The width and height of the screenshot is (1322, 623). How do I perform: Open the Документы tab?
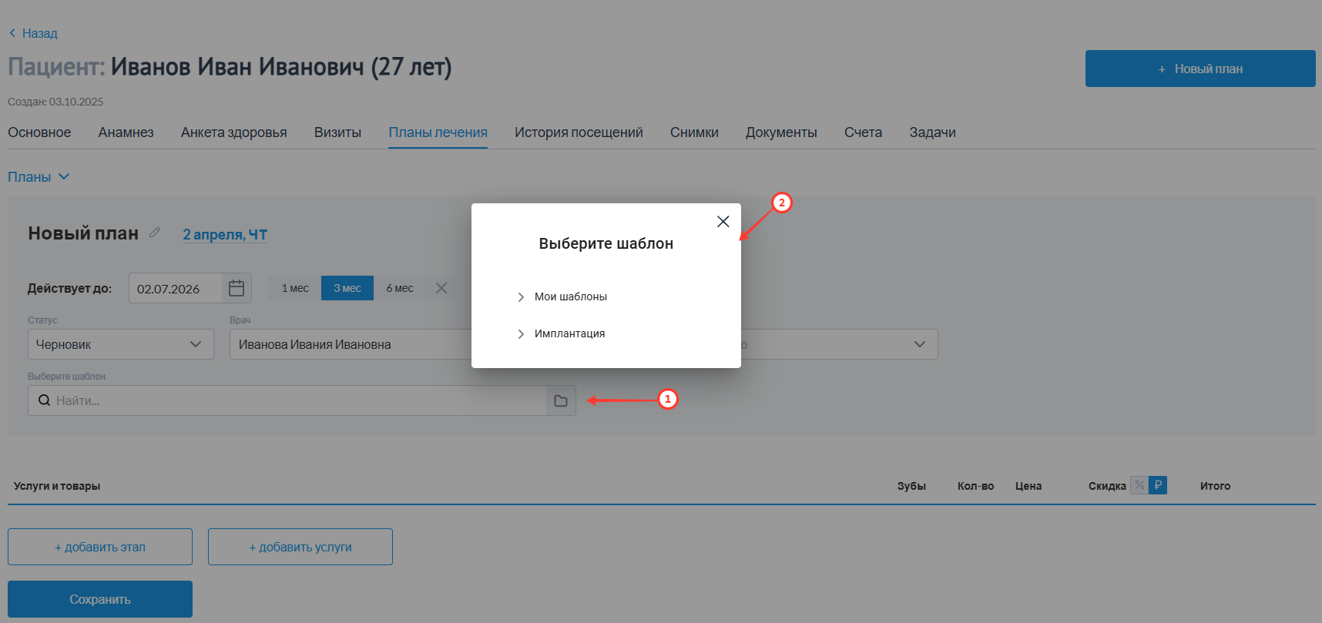781,132
